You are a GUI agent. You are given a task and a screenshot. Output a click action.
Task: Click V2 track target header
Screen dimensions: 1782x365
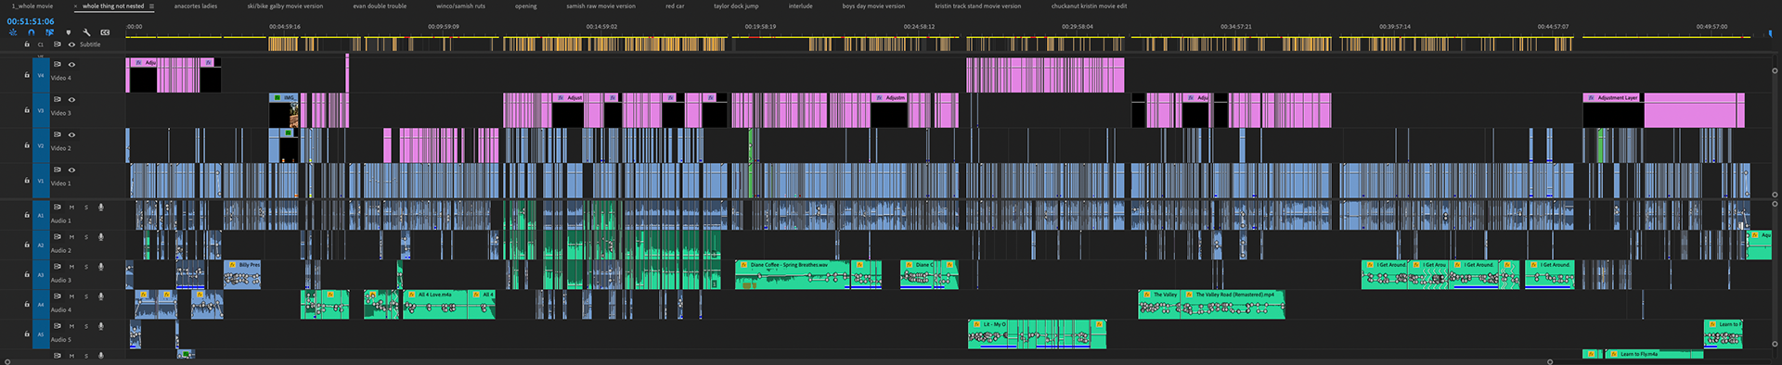pyautogui.click(x=41, y=145)
